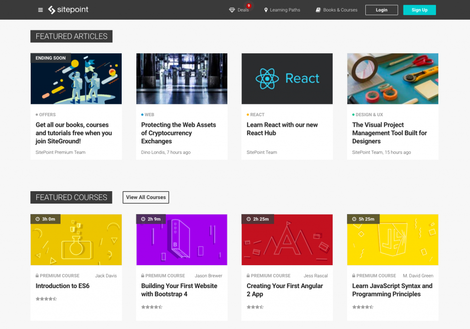Click the Learning Paths pin icon

[266, 10]
